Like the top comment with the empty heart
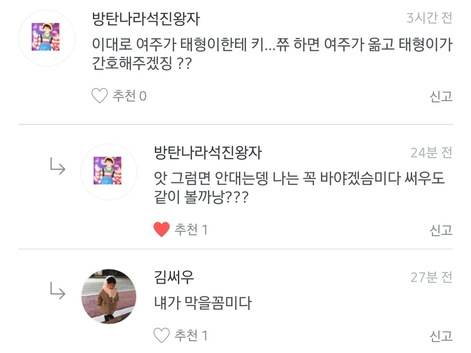The height and width of the screenshot is (353, 471). click(x=99, y=96)
